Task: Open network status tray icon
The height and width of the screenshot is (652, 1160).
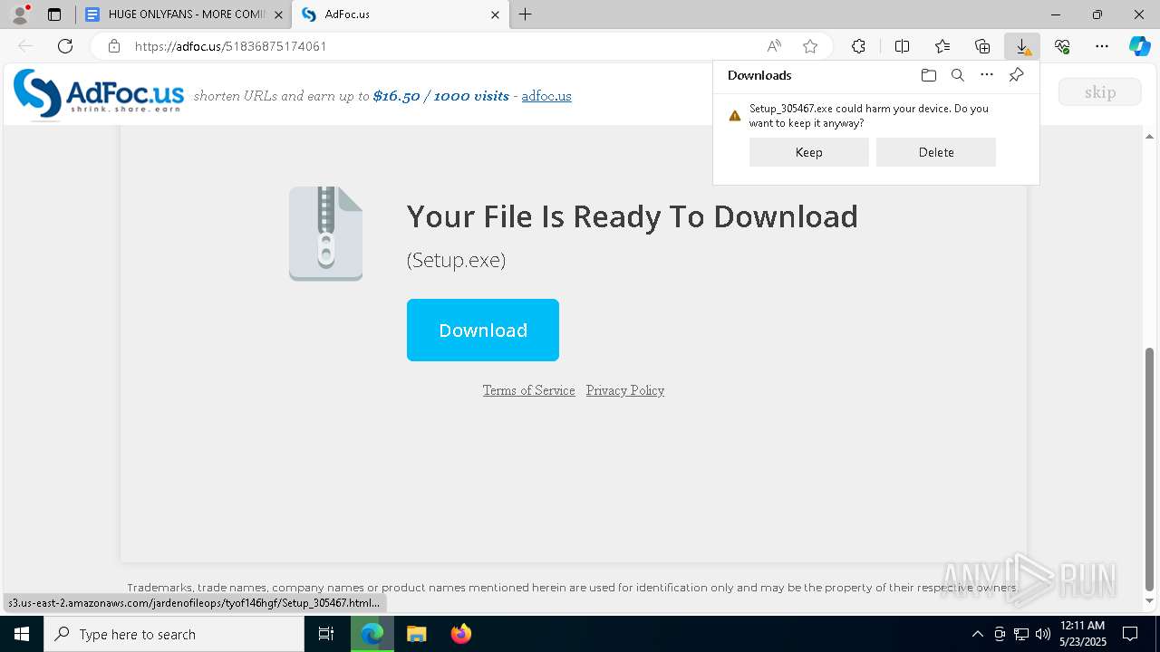Action: click(1021, 634)
